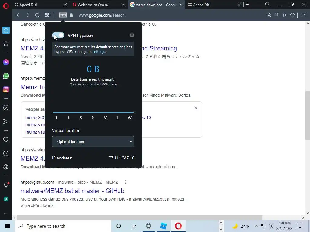Take a snapshot with camera icon

coord(277,15)
